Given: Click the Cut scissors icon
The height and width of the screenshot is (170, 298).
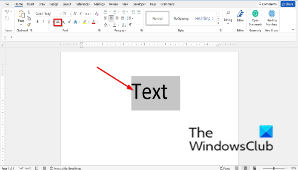Looking at the screenshot, I should click(29, 13).
